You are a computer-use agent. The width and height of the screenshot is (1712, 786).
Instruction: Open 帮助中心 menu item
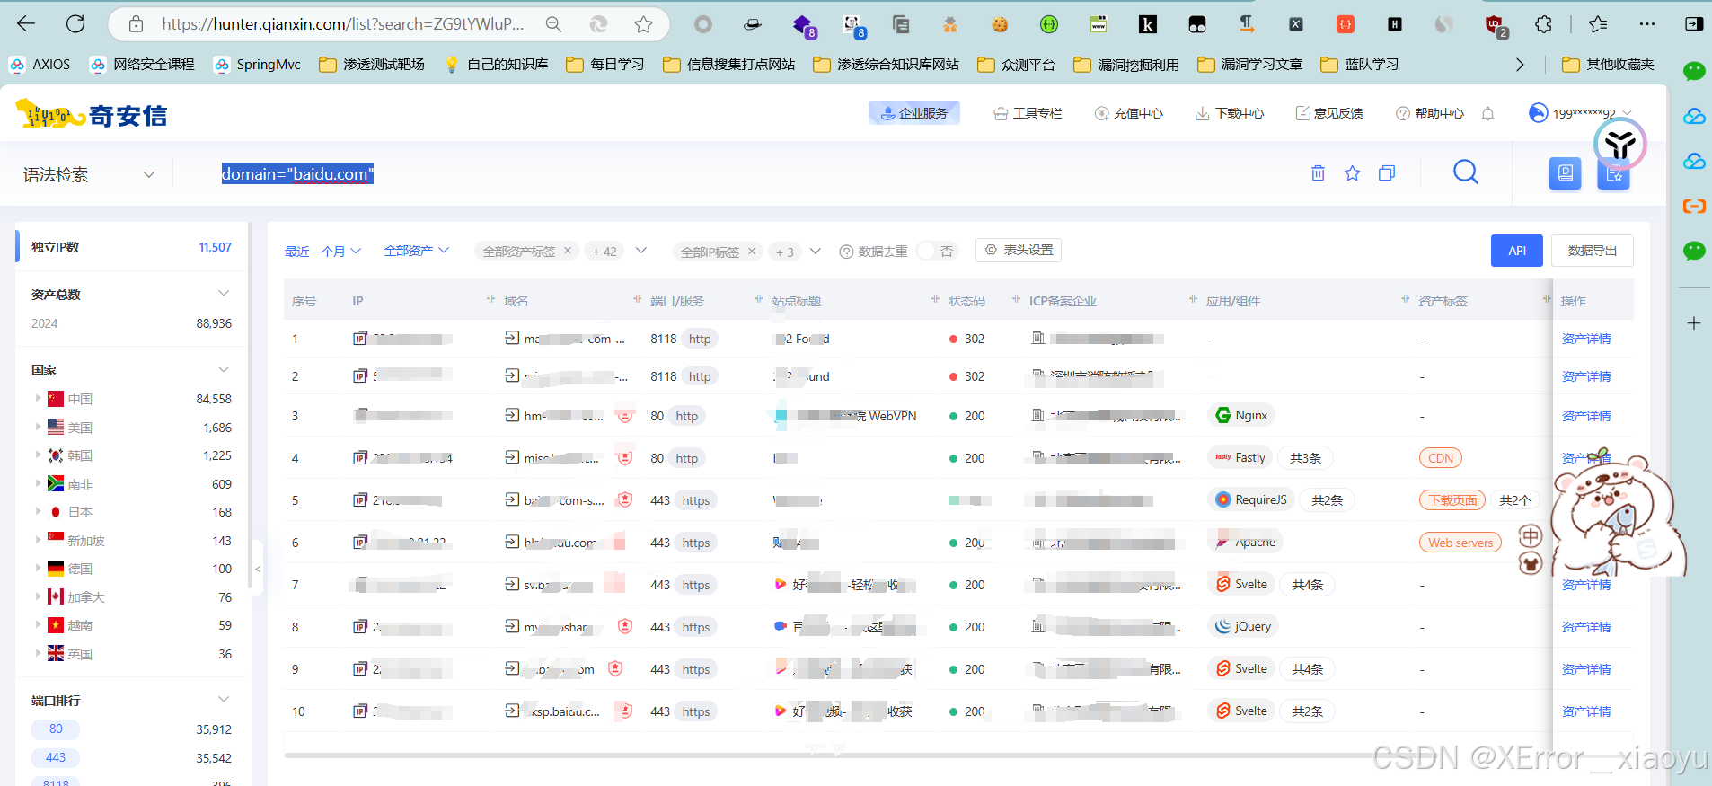coord(1429,113)
